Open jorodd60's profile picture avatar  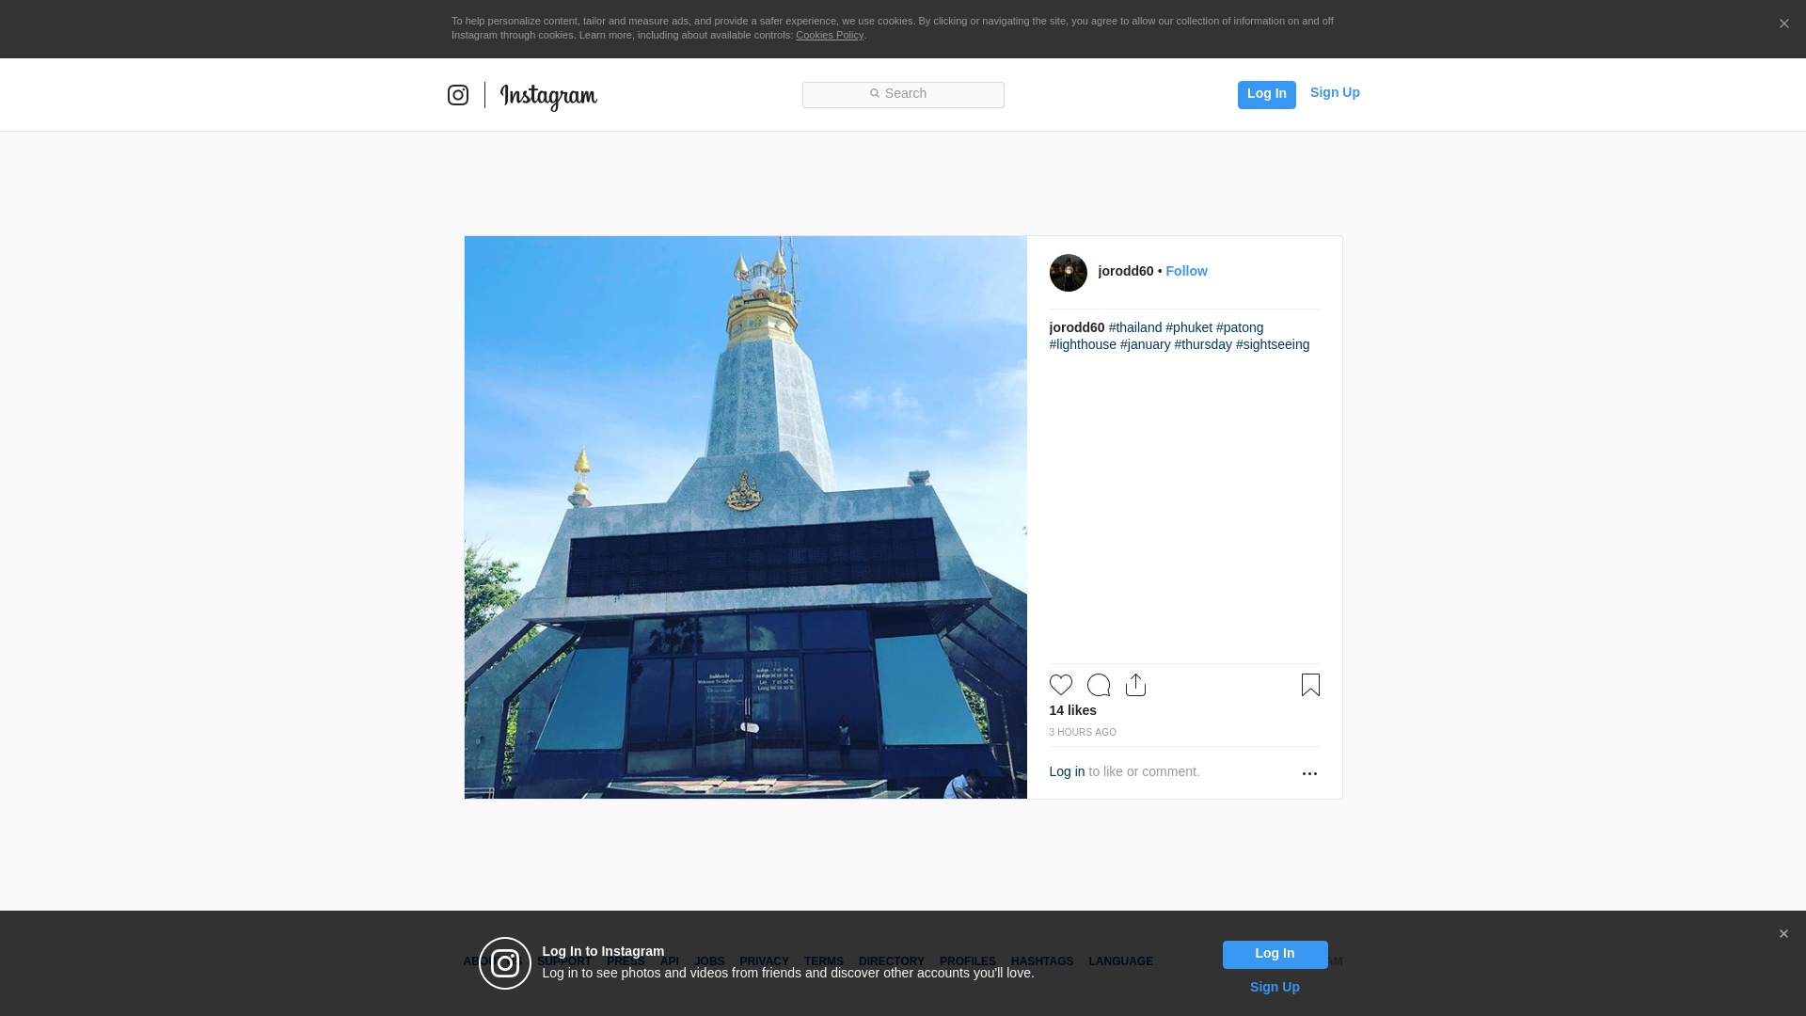(x=1069, y=273)
